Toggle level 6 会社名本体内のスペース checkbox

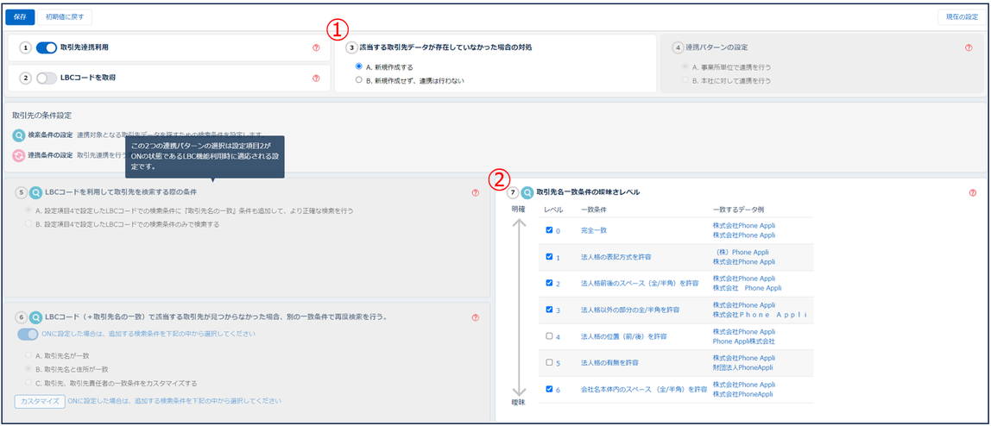pos(549,390)
